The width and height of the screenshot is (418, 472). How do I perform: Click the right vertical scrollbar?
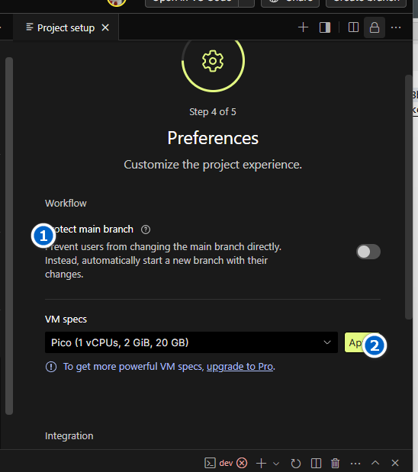(408, 197)
